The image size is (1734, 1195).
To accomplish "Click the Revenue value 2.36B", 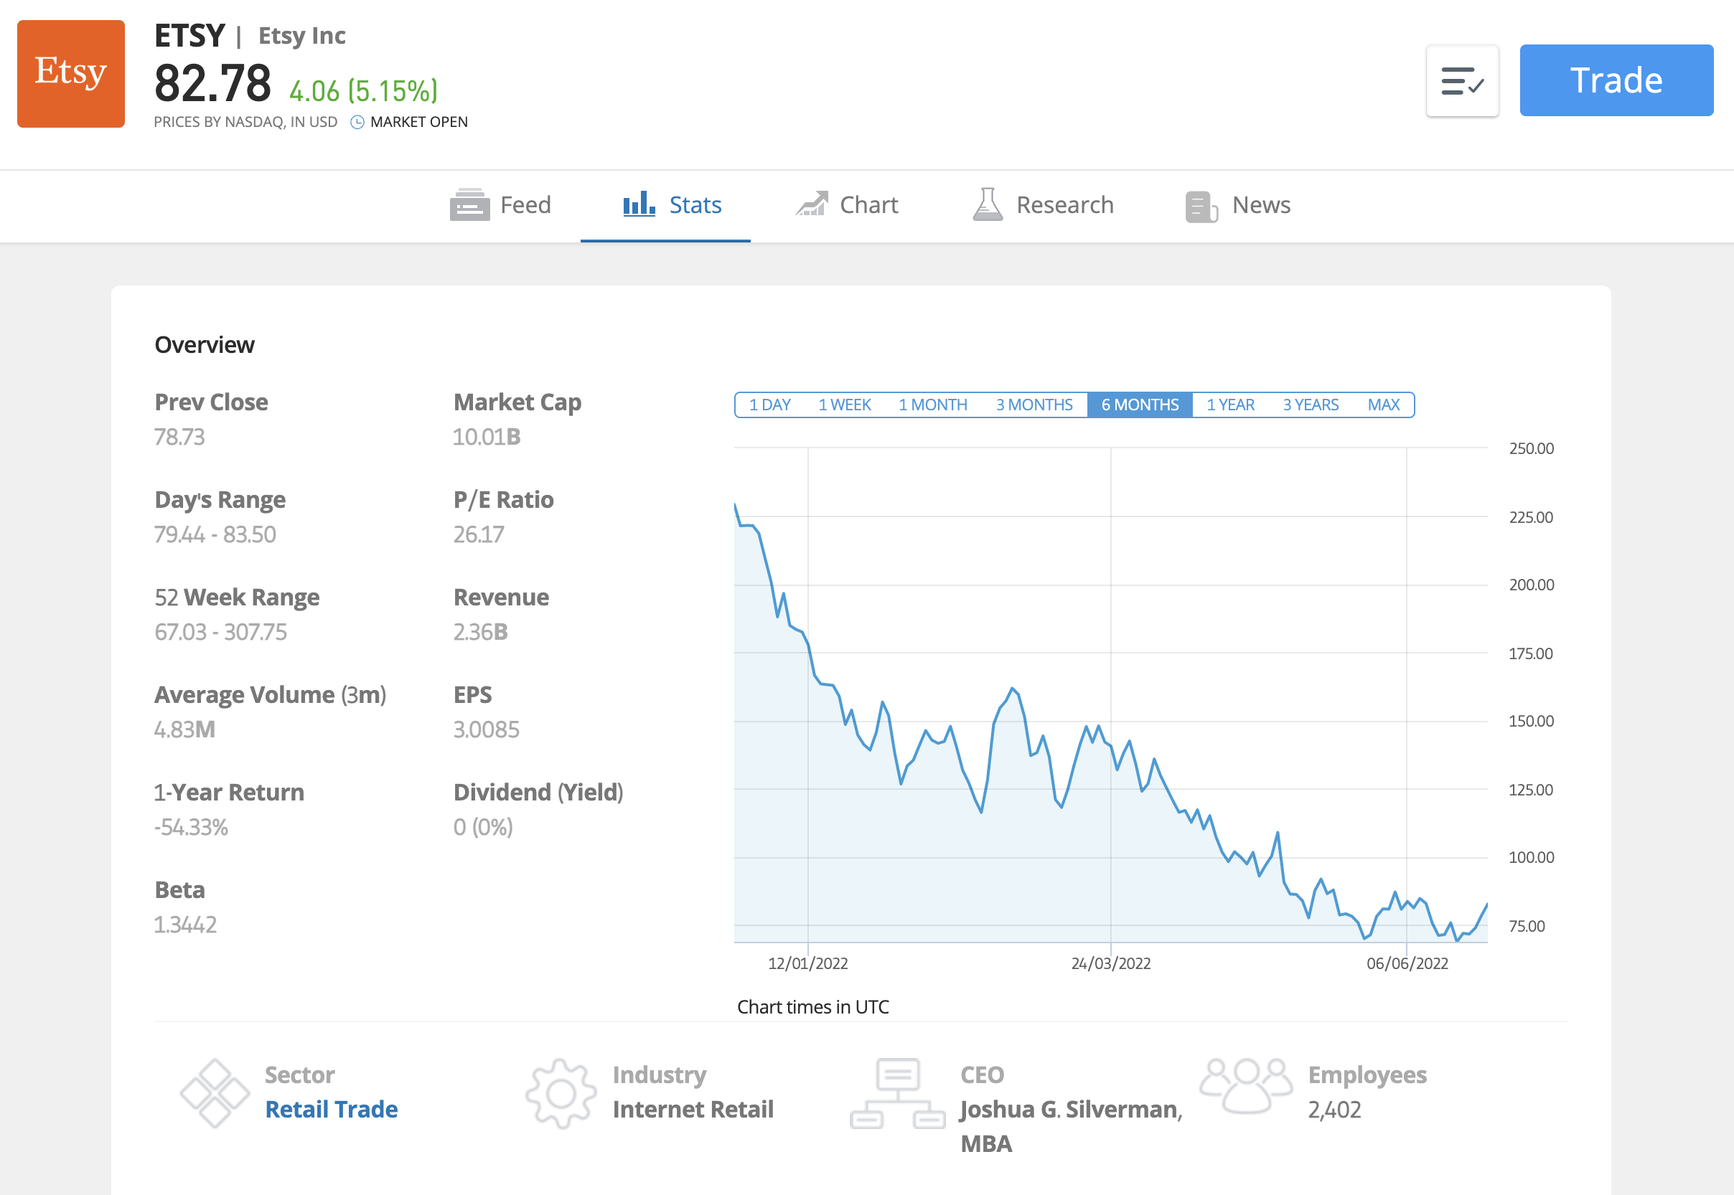I will 480,632.
